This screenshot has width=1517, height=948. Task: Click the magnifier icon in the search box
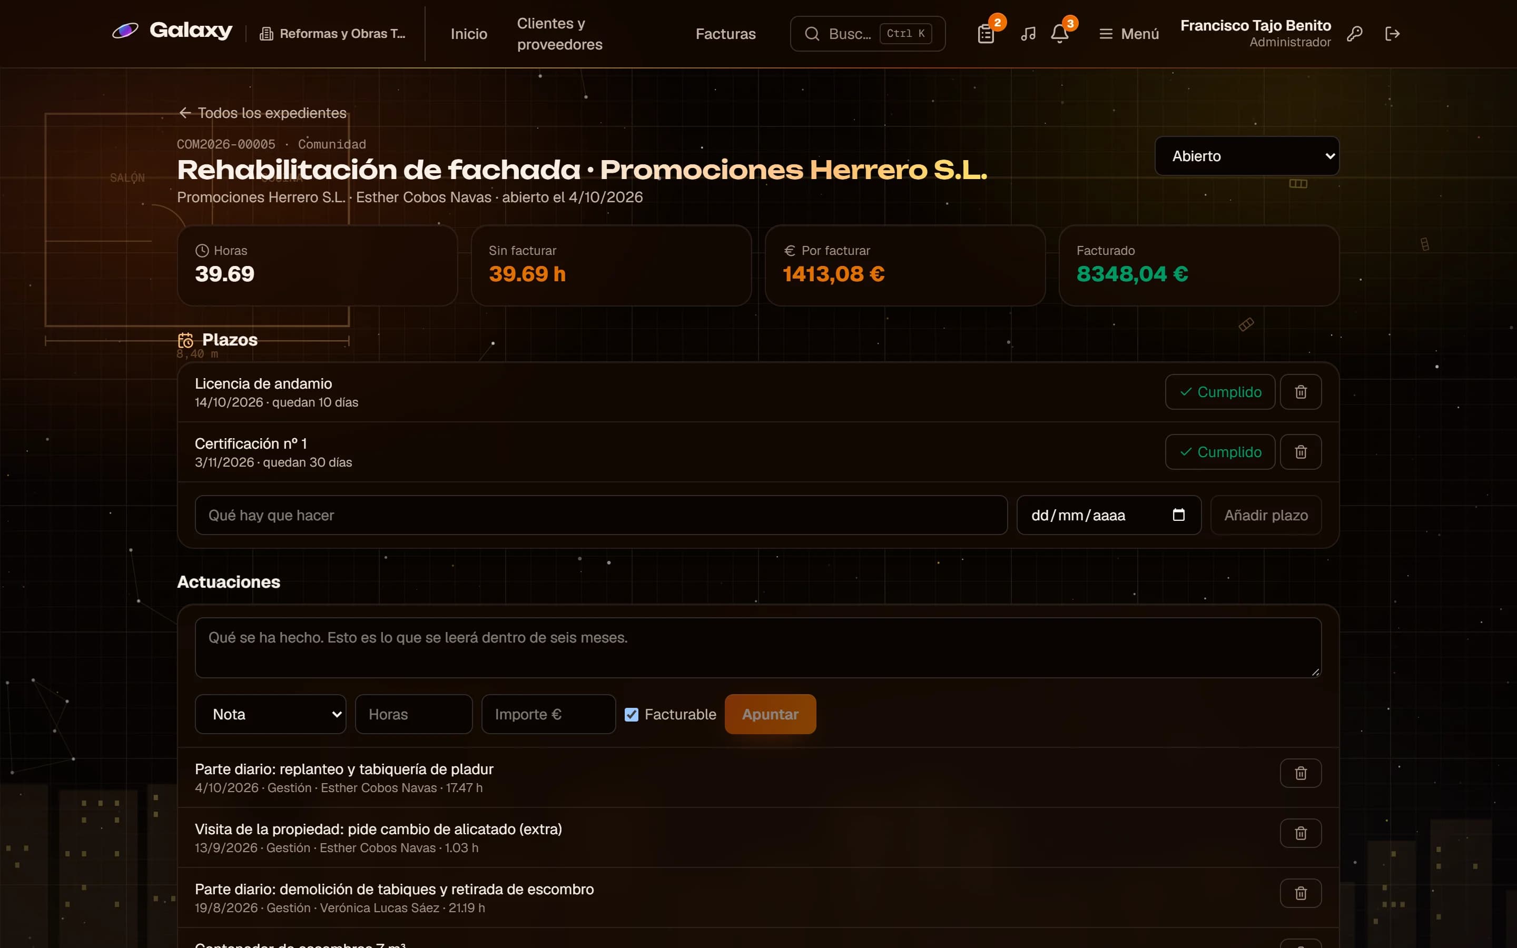tap(812, 34)
